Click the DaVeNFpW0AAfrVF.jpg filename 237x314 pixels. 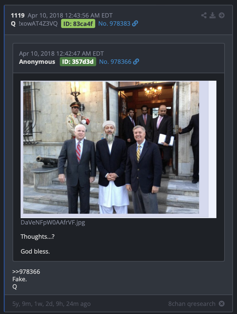point(53,223)
